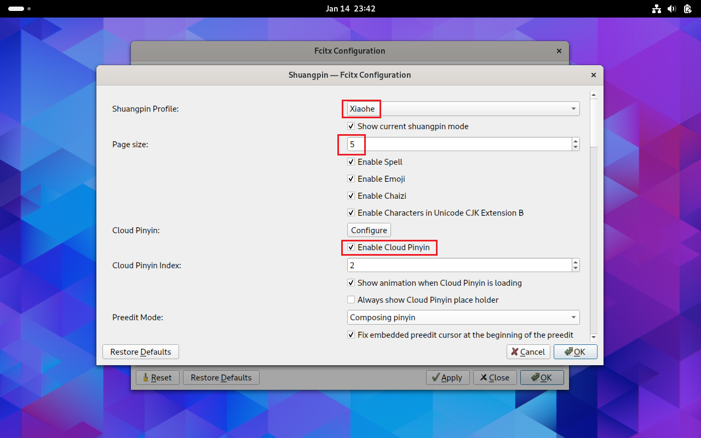
Task: Toggle Show current shuangpin mode checkbox
Action: tap(408, 126)
